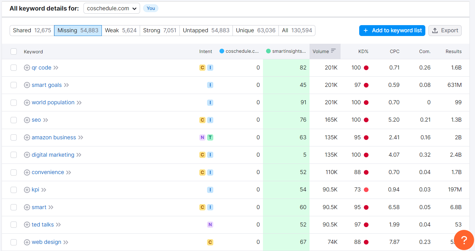Click plus icon next to world population

[27, 102]
